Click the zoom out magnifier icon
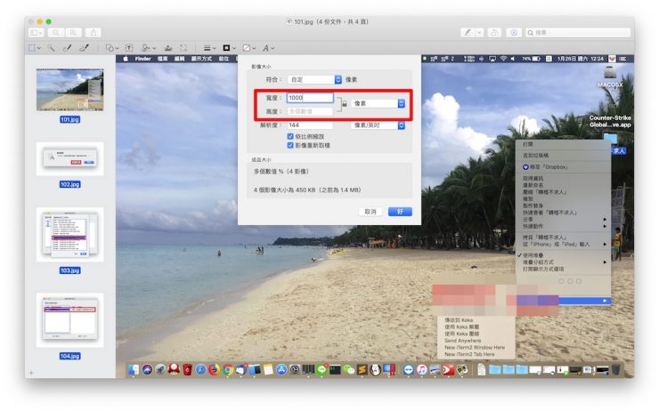659x411 pixels. click(55, 32)
